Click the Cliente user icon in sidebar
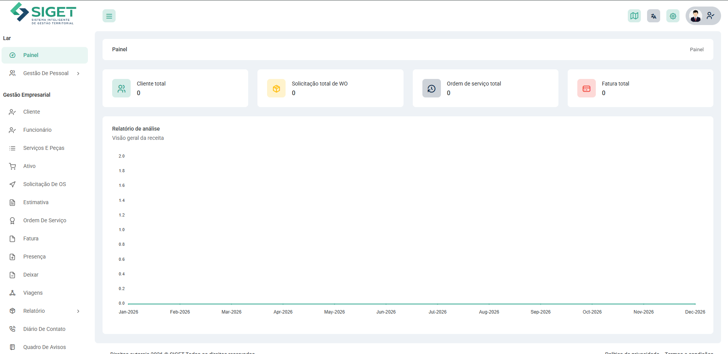 click(12, 112)
